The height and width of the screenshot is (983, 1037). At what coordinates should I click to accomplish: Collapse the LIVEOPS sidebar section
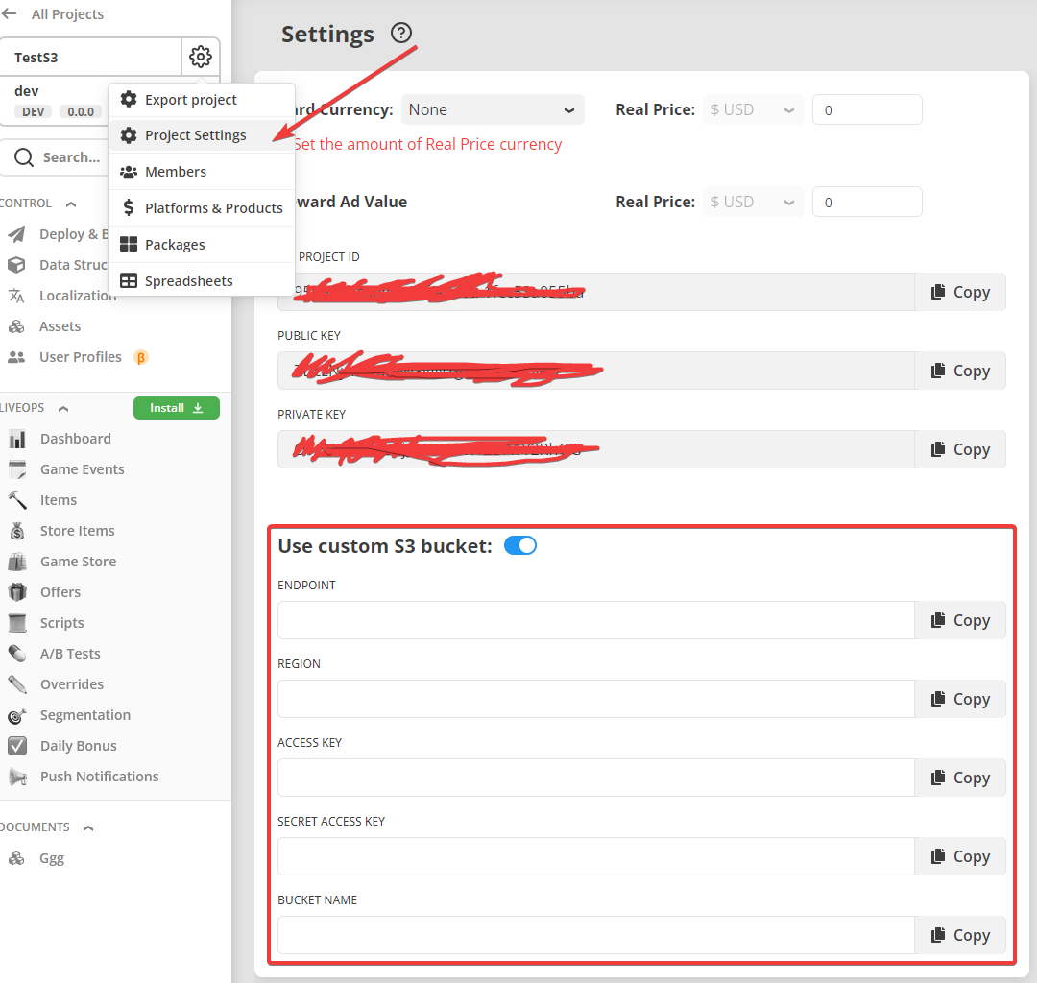[63, 408]
